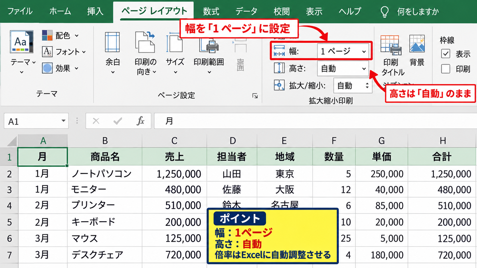477x268 pixels.
Task: Click the デスクチェア cell
Action: tap(105, 255)
